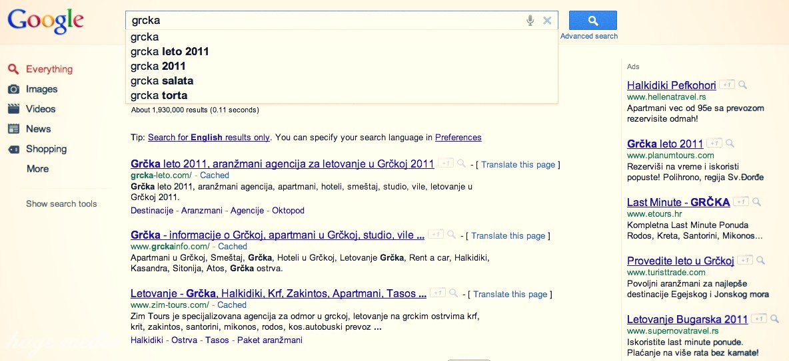
Task: Open Advanced search link
Action: click(589, 36)
